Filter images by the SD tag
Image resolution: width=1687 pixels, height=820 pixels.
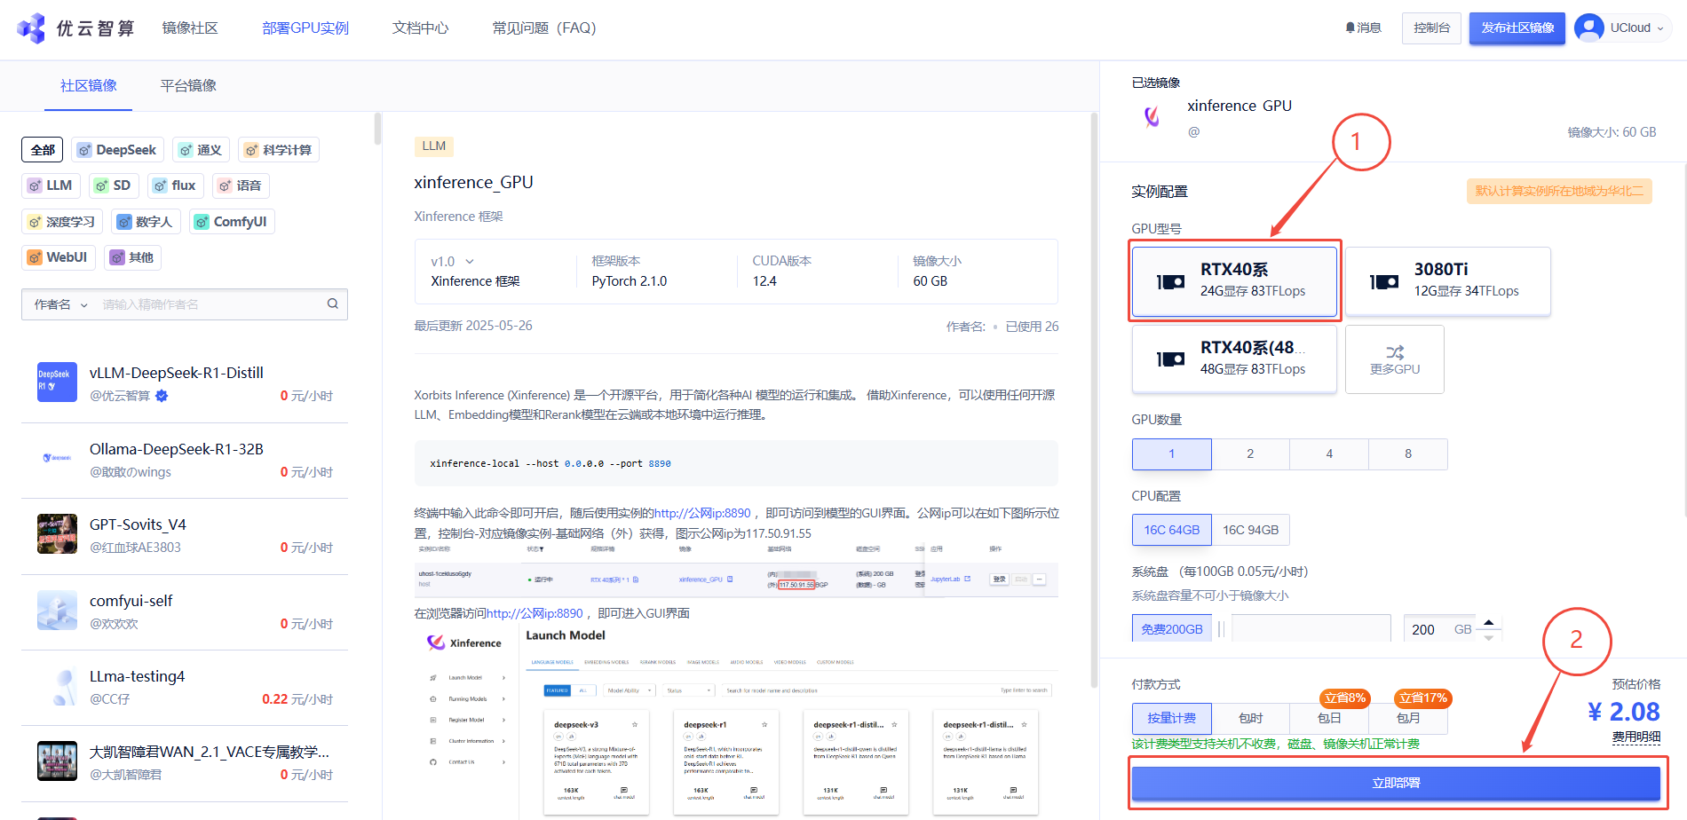pyautogui.click(x=114, y=185)
